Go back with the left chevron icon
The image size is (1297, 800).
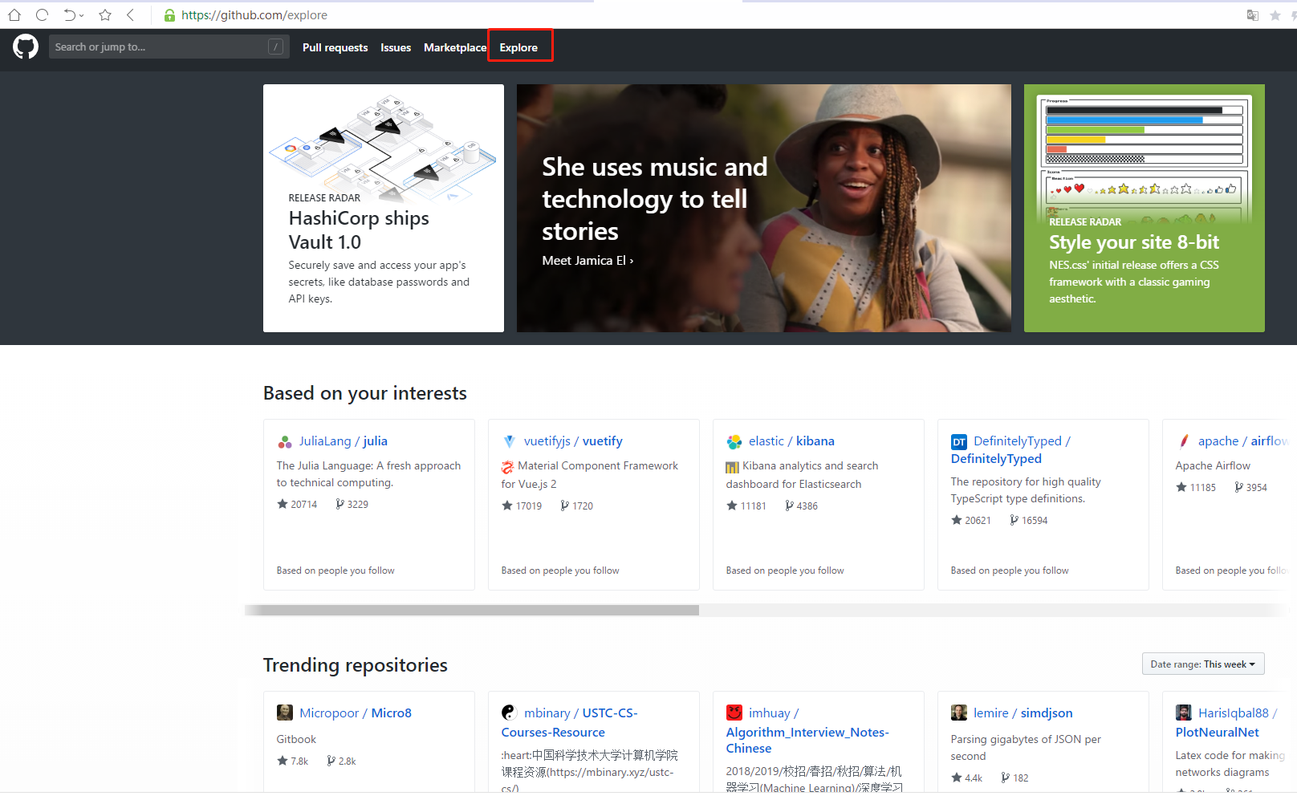(130, 14)
